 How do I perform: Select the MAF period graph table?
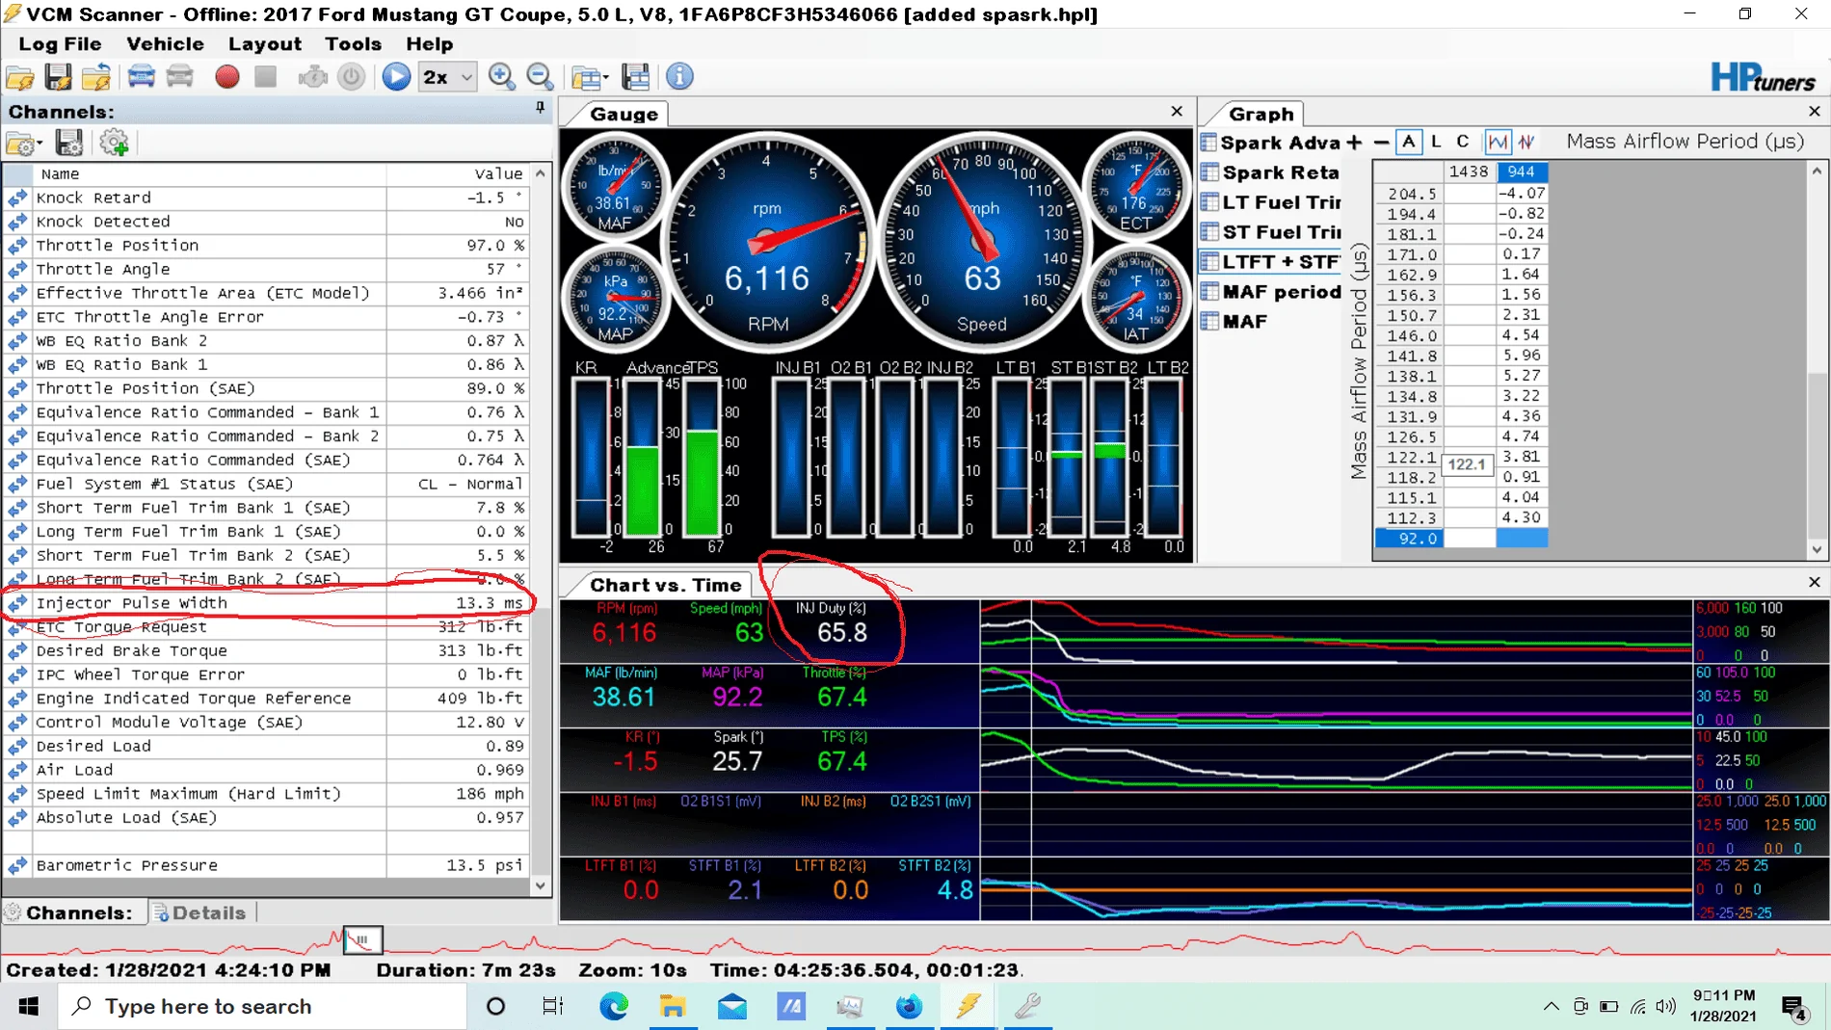click(x=1270, y=292)
